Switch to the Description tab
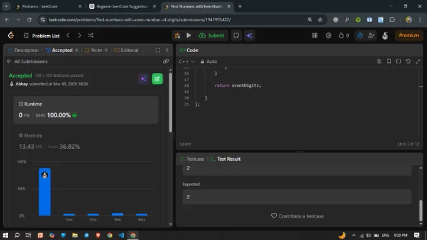 pos(23,50)
